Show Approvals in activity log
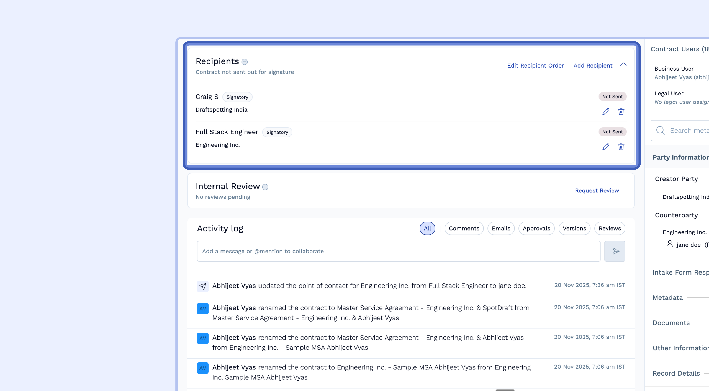This screenshot has height=391, width=709. (x=536, y=229)
